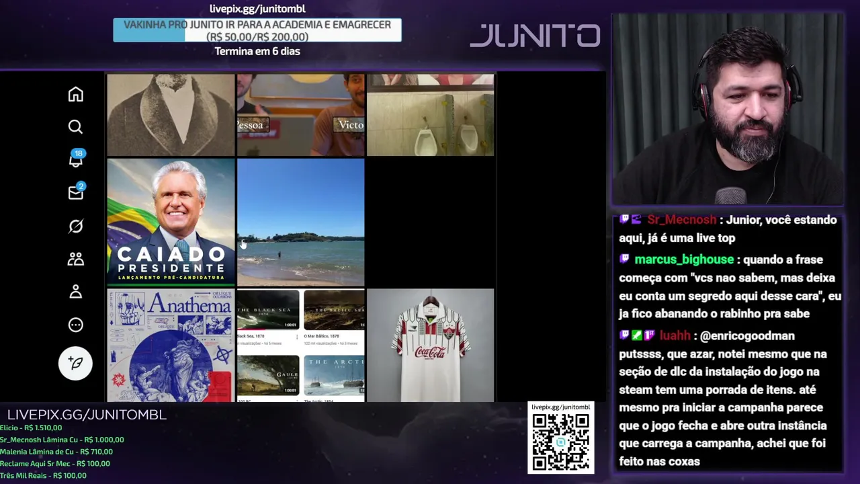The height and width of the screenshot is (484, 860).
Task: Click chat username marcus_bighouse
Action: 684,259
